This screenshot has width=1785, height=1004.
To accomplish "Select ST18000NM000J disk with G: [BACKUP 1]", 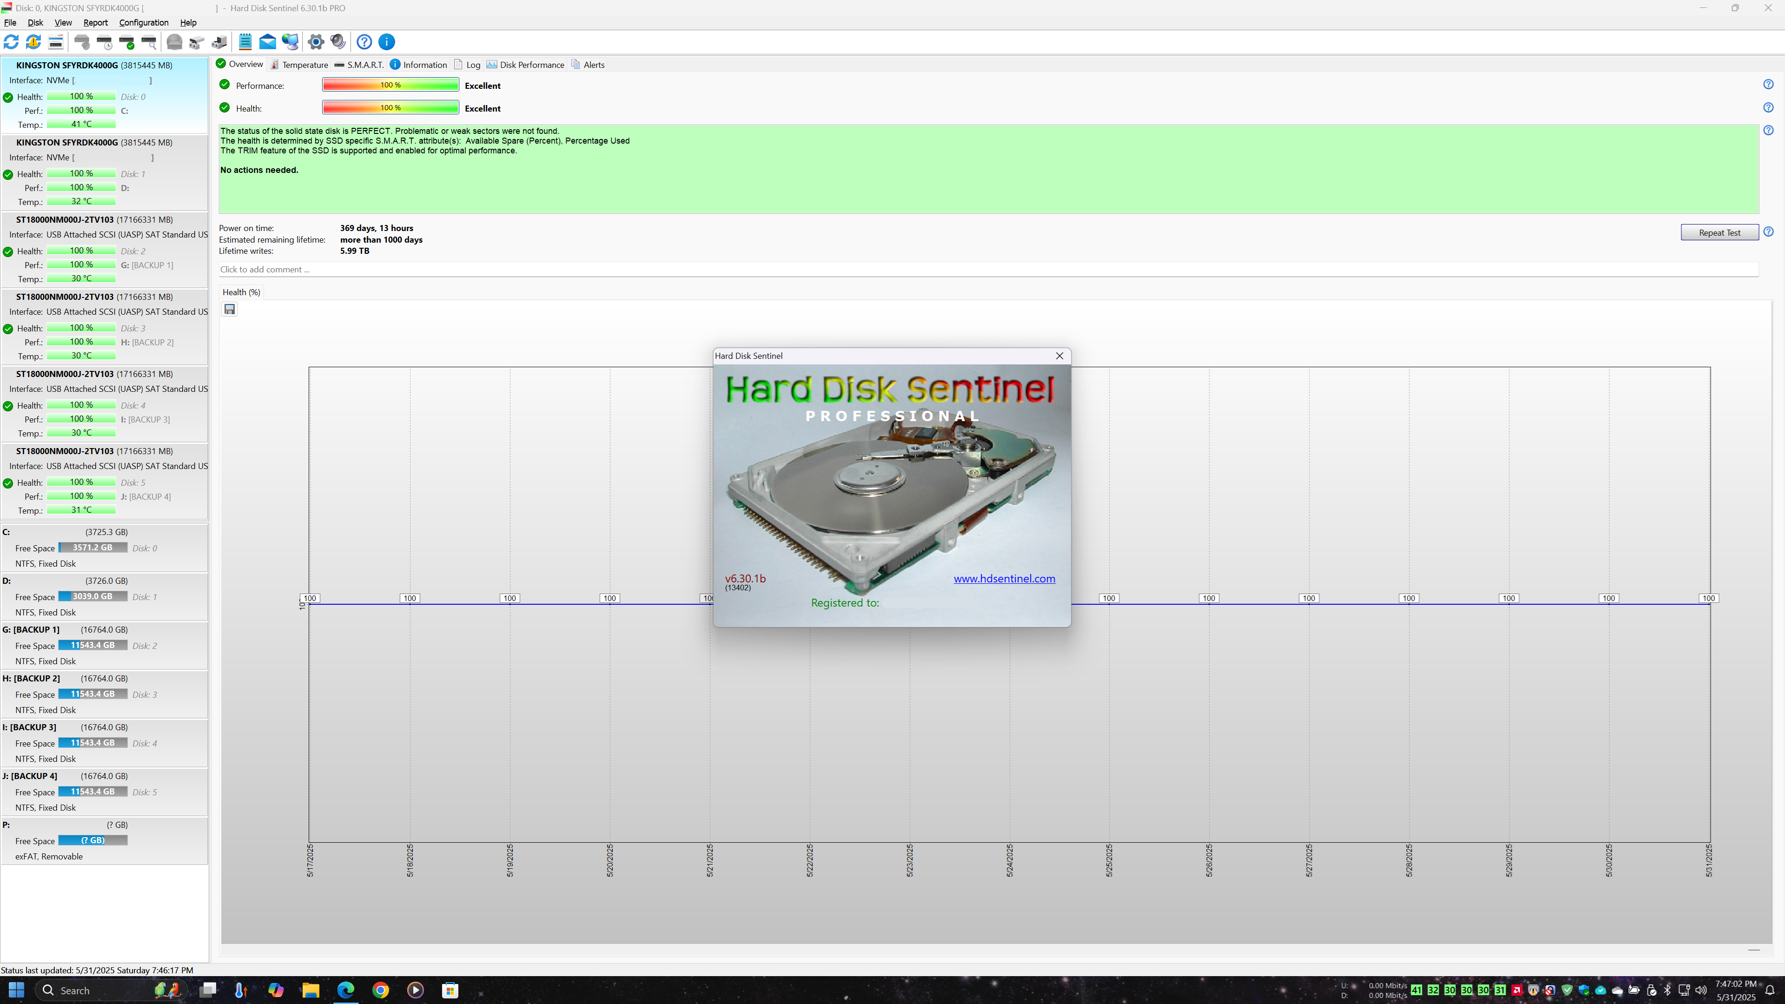I will click(x=105, y=250).
